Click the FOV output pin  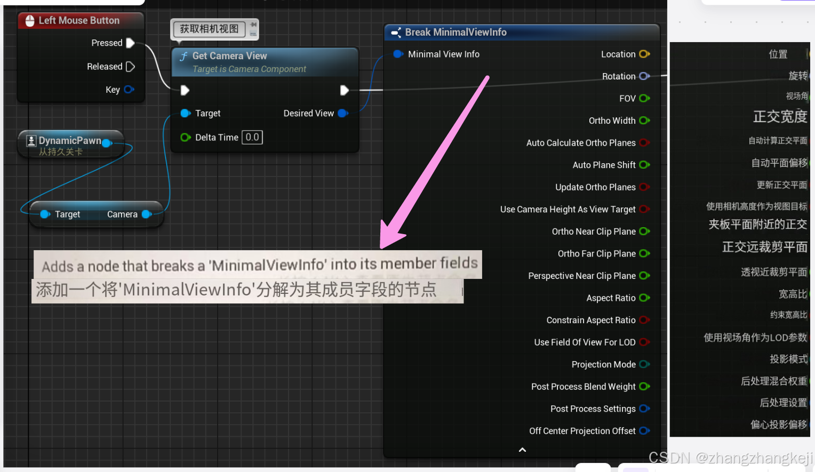(644, 99)
